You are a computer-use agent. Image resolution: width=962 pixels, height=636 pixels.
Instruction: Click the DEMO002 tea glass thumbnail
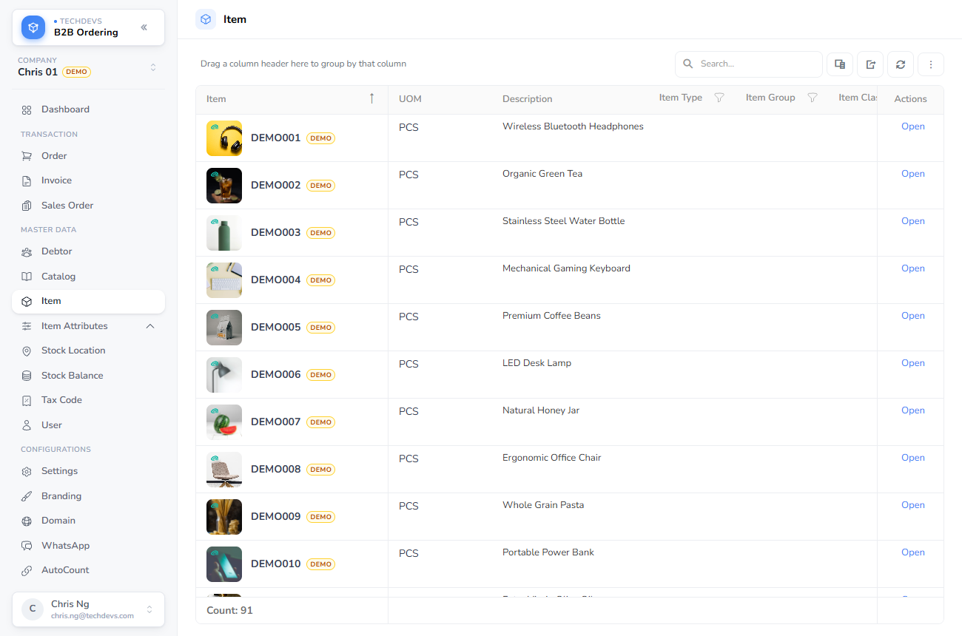point(224,186)
